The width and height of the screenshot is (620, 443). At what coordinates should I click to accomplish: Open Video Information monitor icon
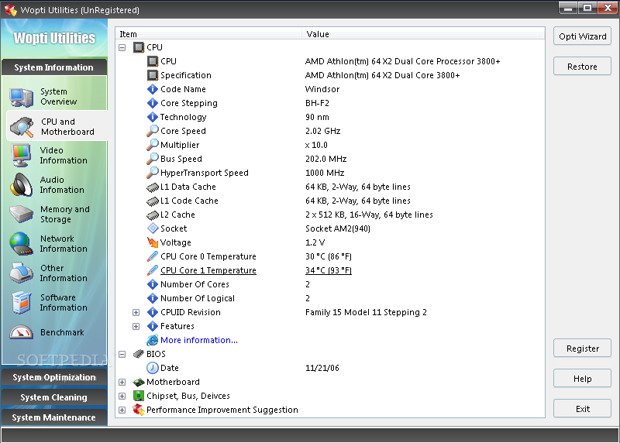coord(21,156)
